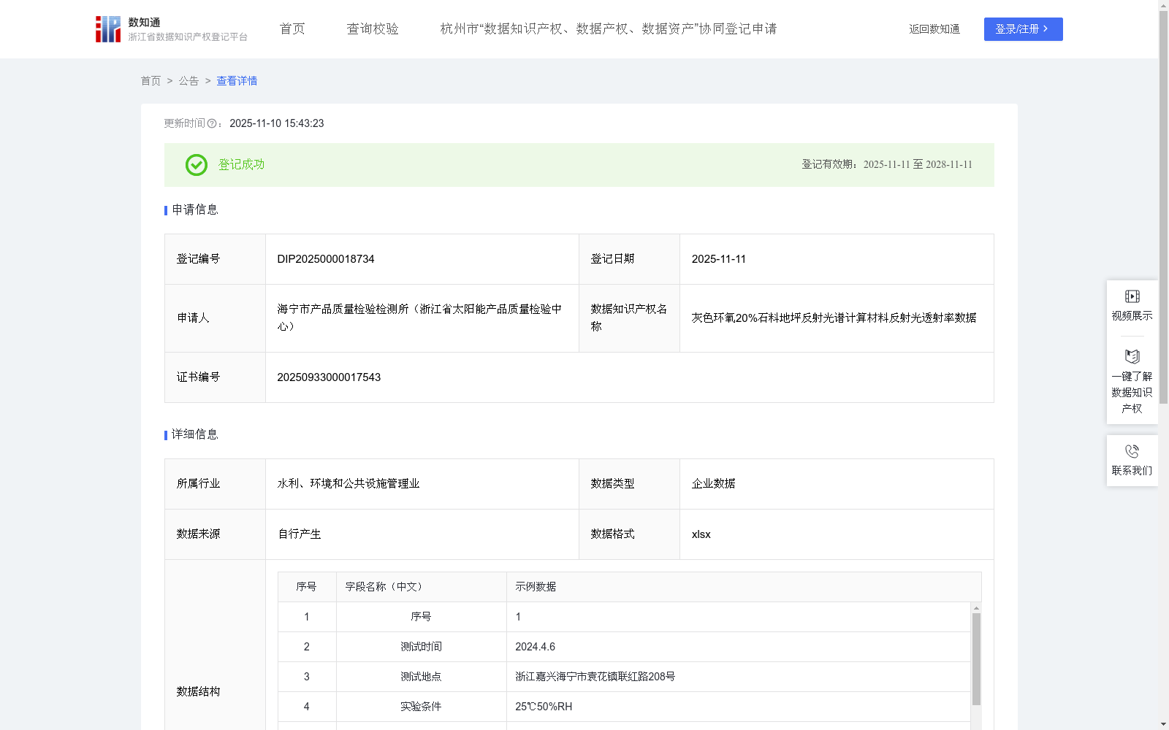This screenshot has width=1169, height=730.
Task: Open 杭州市协同登记申请 navigation entry
Action: click(x=608, y=29)
